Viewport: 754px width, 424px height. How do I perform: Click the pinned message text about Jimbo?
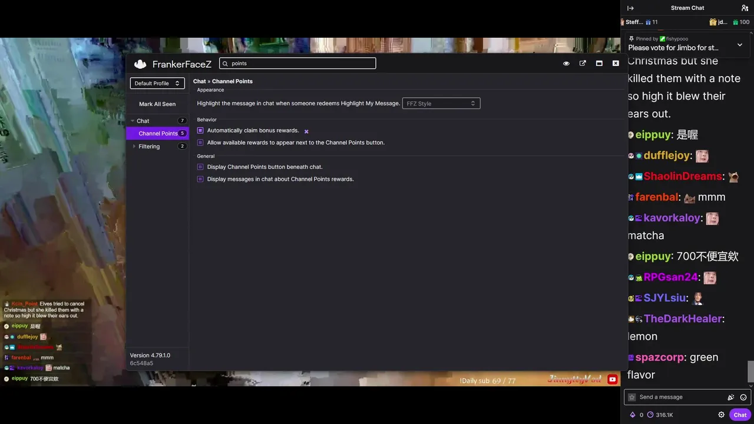(x=673, y=48)
